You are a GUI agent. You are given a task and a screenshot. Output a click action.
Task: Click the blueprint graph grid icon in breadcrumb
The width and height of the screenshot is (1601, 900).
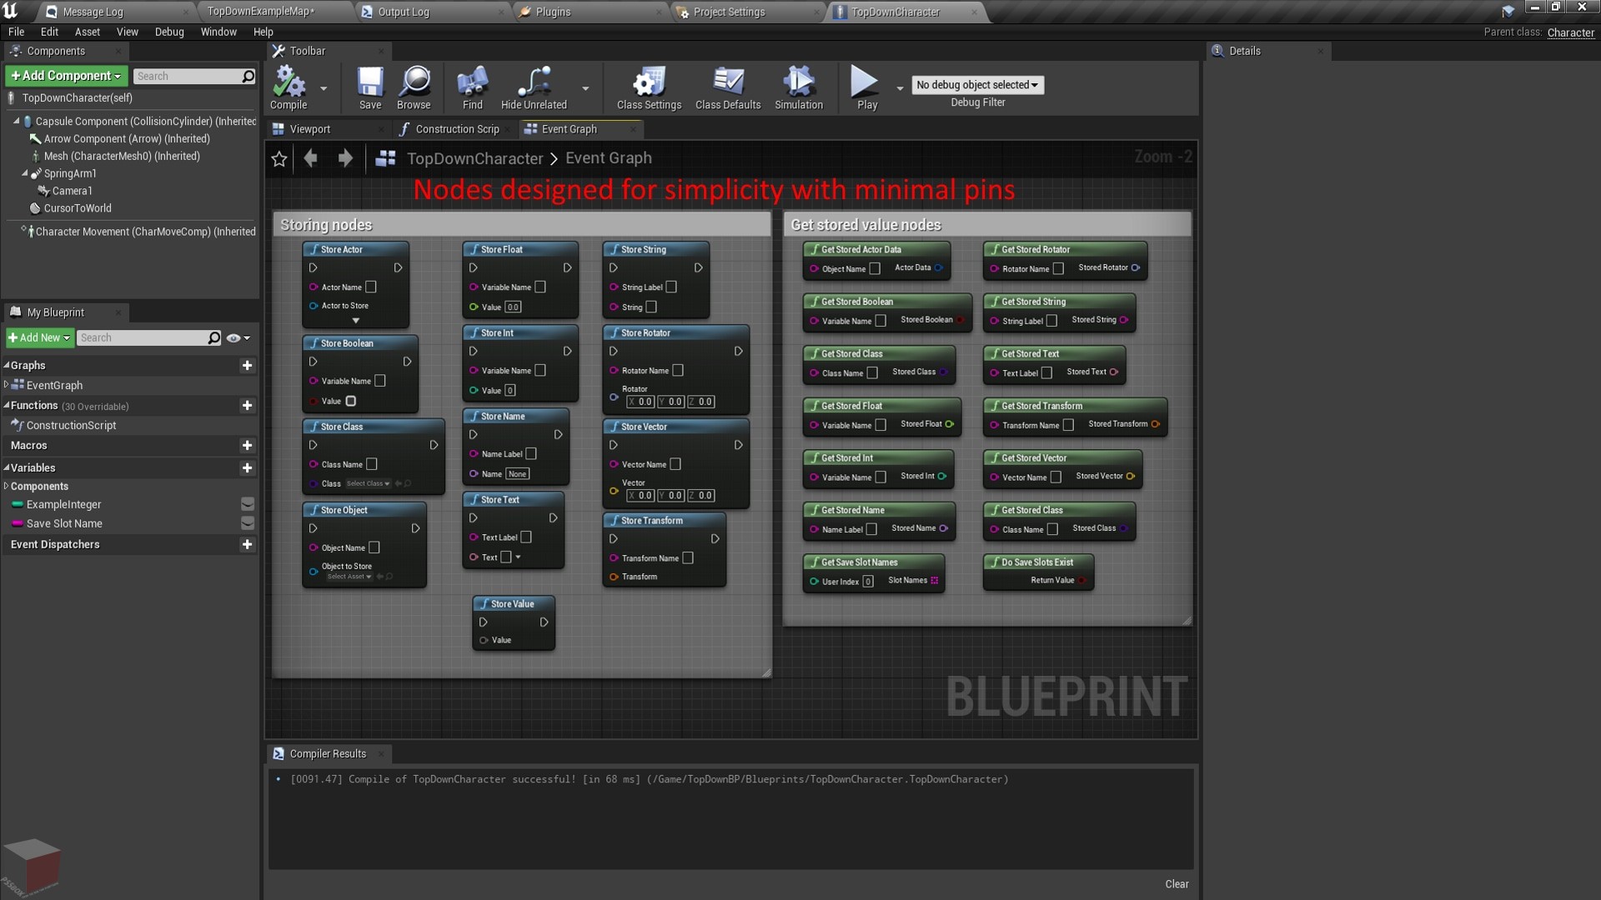385,158
